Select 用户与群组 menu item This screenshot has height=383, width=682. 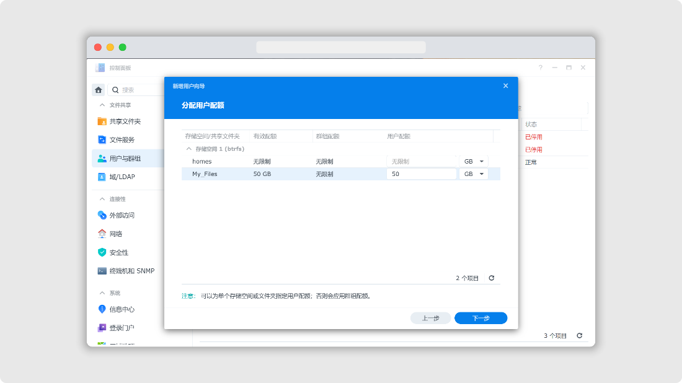(x=125, y=159)
